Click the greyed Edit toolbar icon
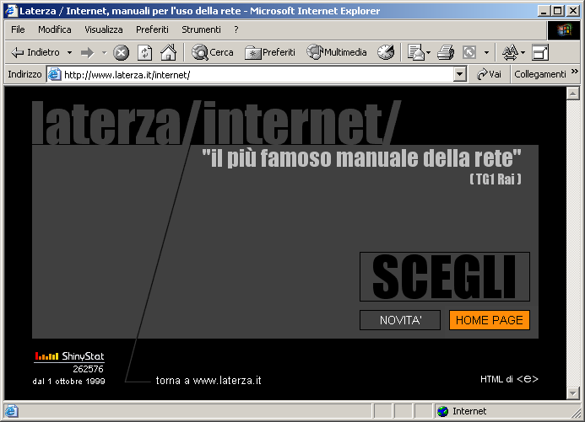585x422 pixels. (x=469, y=52)
